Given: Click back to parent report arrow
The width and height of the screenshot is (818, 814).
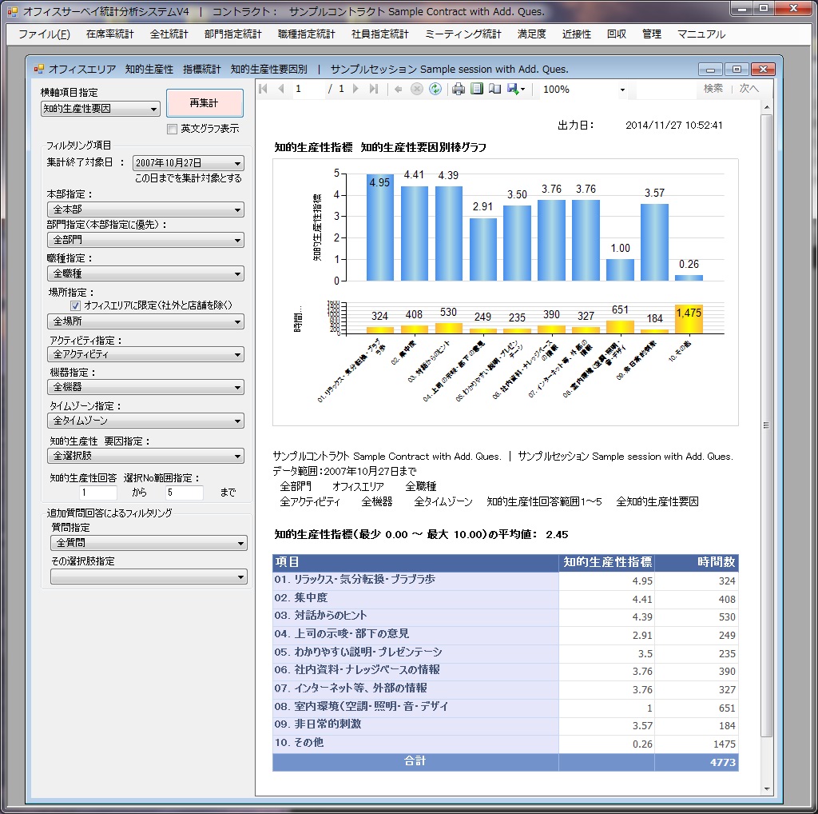Looking at the screenshot, I should coord(398,90).
